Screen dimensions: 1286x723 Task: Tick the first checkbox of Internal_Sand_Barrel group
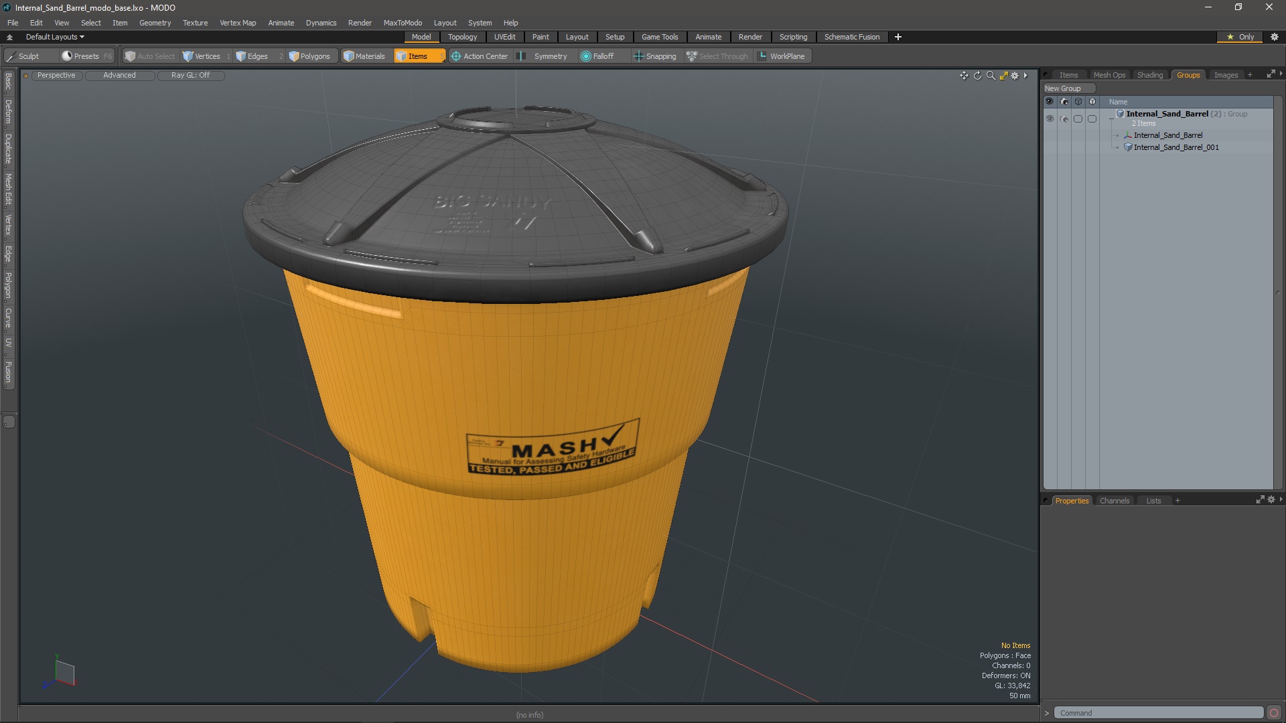tap(1078, 118)
